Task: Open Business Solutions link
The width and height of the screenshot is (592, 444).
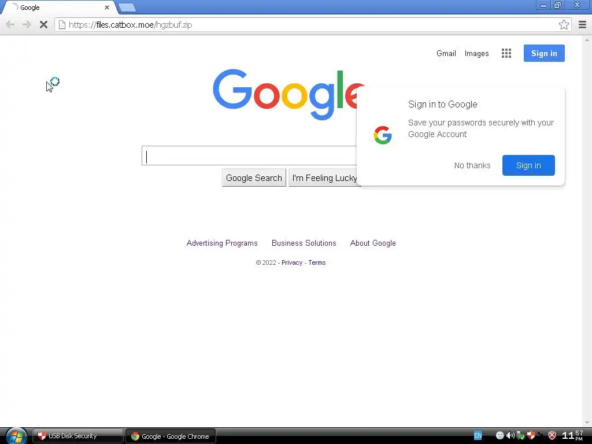Action: pos(304,243)
